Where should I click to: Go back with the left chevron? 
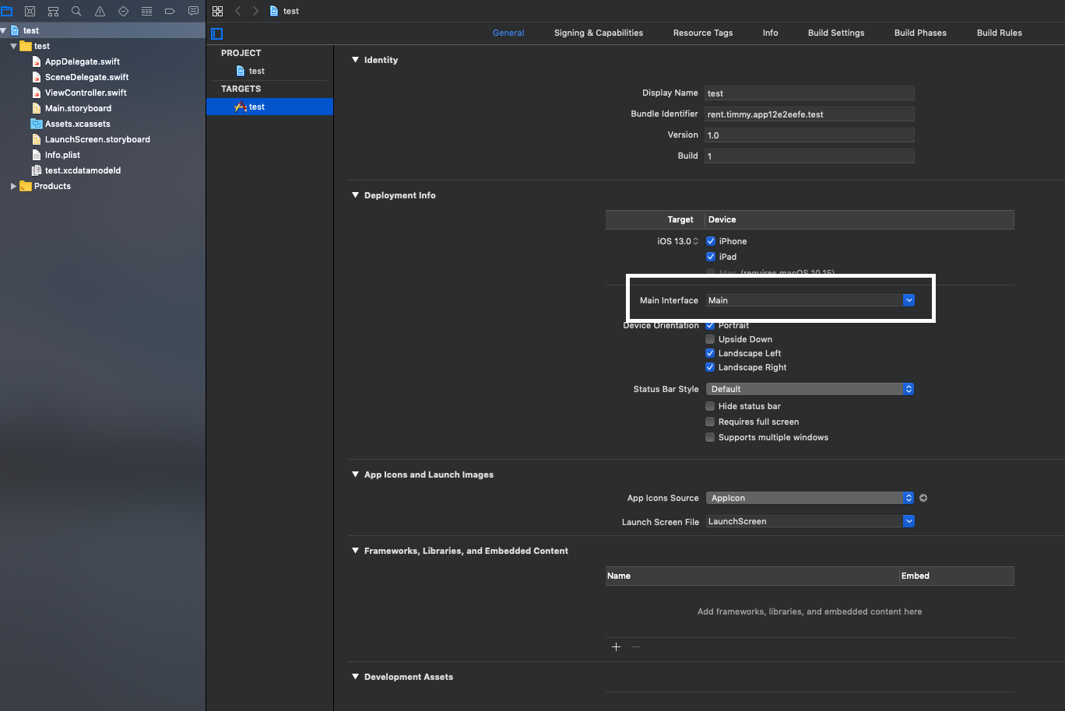pyautogui.click(x=238, y=11)
